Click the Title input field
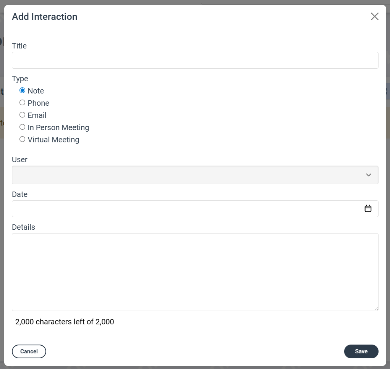The image size is (390, 369). [x=195, y=60]
